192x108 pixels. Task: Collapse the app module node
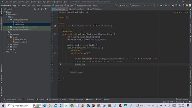click(4, 12)
